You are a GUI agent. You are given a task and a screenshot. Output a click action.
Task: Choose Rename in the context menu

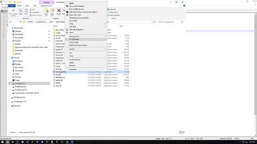click(x=86, y=66)
